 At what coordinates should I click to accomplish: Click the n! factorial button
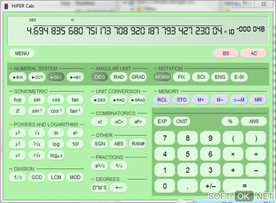[100, 122]
